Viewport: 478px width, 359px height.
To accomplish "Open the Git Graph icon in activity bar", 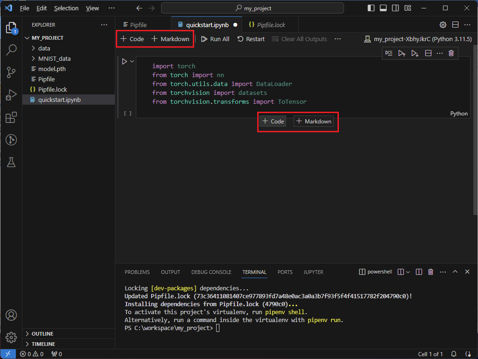I will (x=11, y=140).
